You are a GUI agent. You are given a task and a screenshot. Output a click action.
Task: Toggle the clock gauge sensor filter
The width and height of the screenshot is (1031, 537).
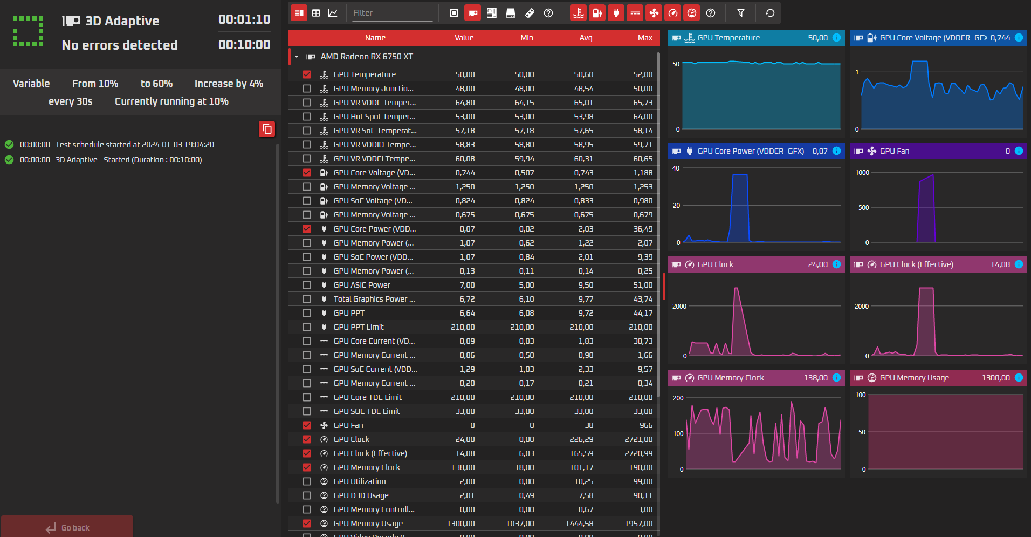tap(673, 13)
